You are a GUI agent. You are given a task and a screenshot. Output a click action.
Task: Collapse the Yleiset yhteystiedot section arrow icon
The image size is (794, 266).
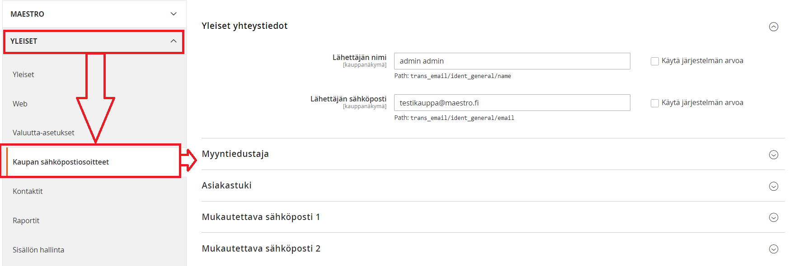pyautogui.click(x=773, y=27)
